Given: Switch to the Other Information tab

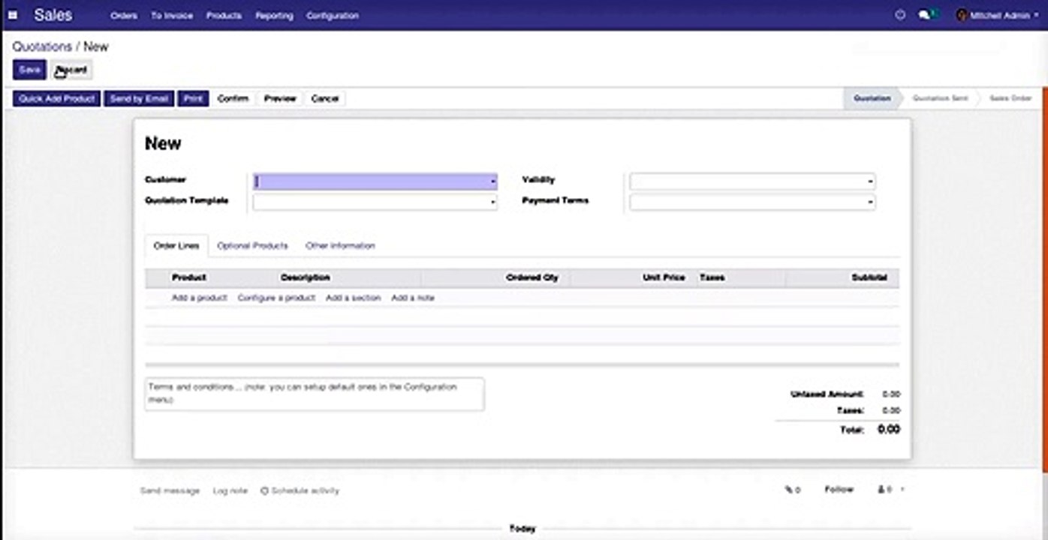Looking at the screenshot, I should [340, 246].
